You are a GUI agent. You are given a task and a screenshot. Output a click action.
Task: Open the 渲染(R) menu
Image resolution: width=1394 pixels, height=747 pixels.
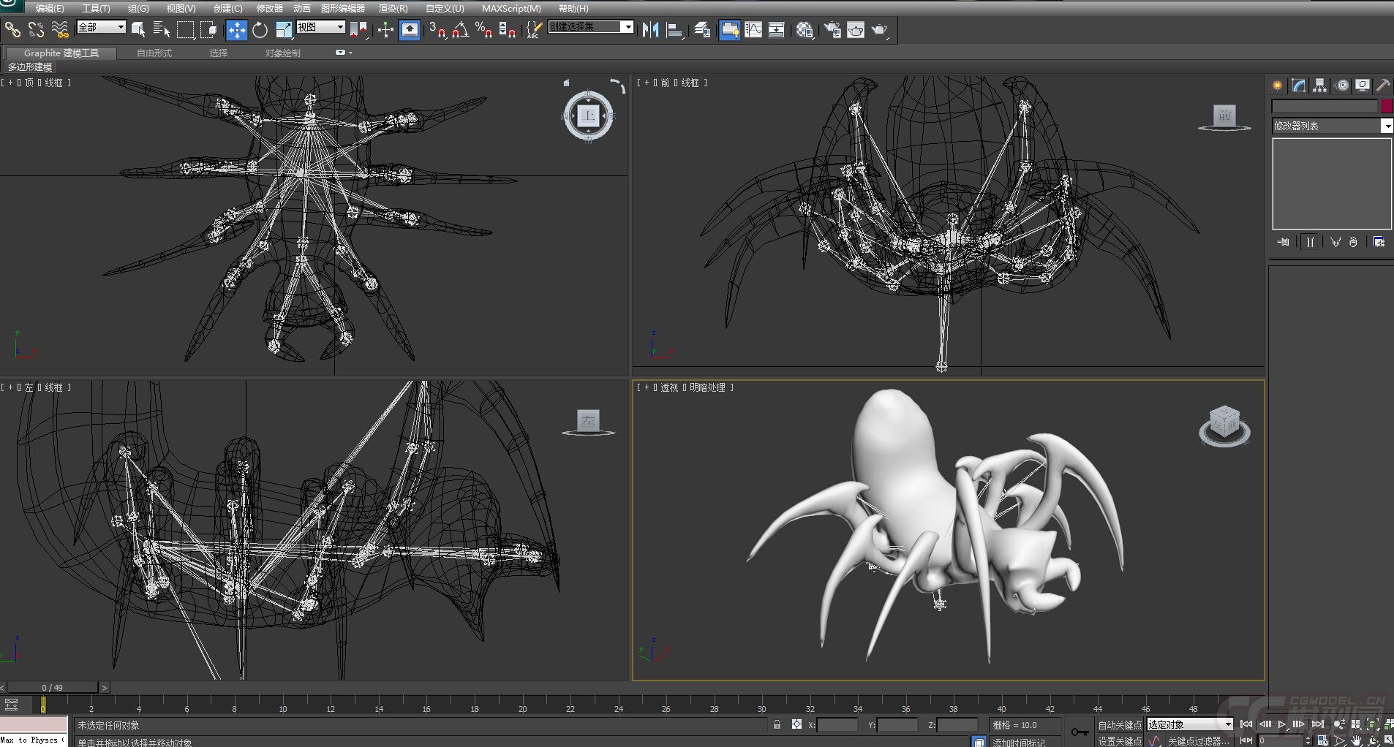pyautogui.click(x=393, y=8)
